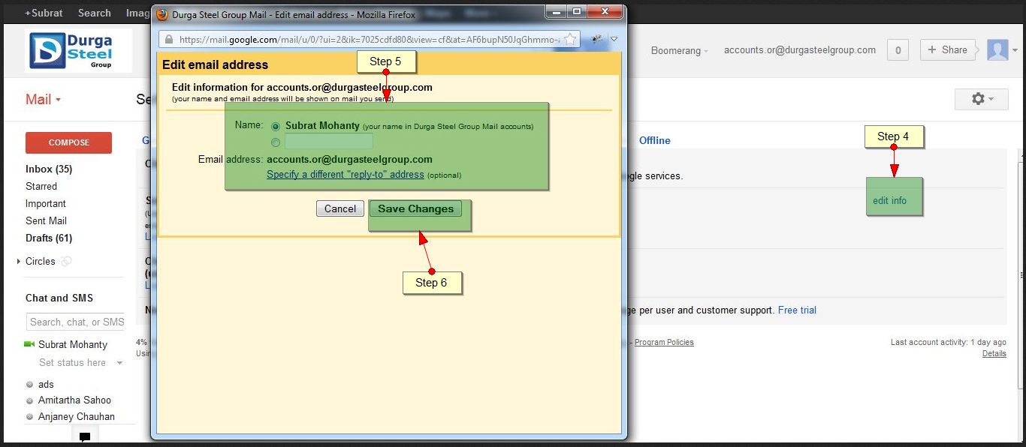
Task: Open the Boomerang dropdown menu
Action: [x=679, y=50]
